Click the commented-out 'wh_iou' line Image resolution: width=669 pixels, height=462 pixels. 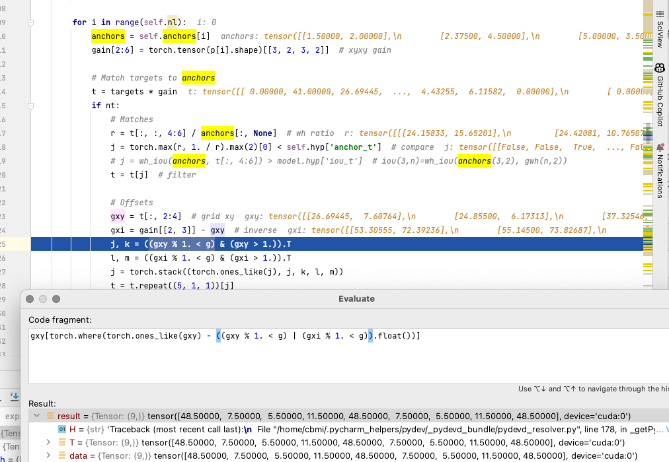point(338,161)
